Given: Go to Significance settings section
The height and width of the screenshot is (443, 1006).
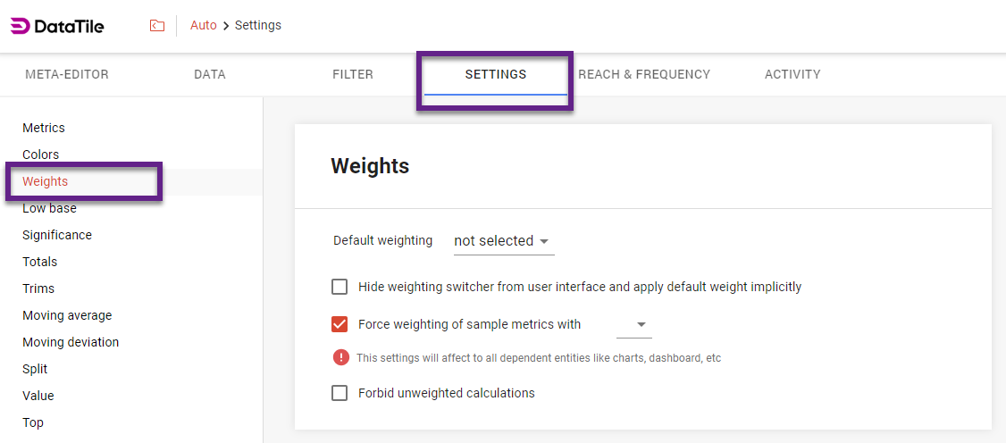Looking at the screenshot, I should [57, 235].
